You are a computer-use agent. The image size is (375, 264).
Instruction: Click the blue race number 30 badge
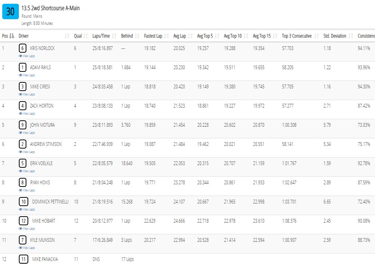click(x=11, y=11)
